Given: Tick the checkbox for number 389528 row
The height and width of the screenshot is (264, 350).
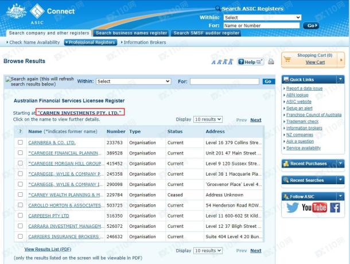Looking at the screenshot, I should 20,153.
